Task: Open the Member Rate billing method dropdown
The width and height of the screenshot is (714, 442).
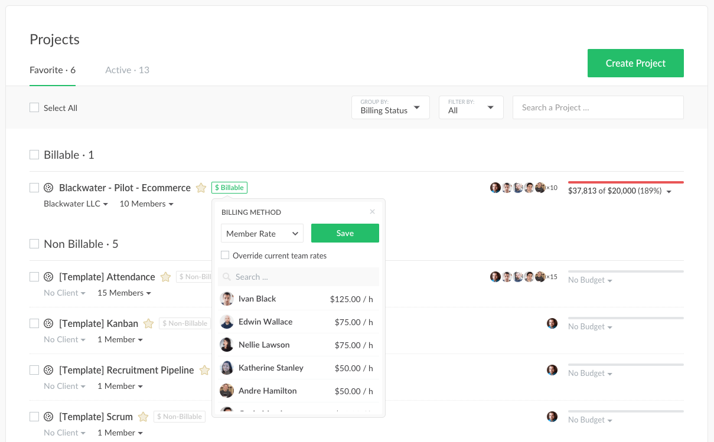Action: point(262,234)
